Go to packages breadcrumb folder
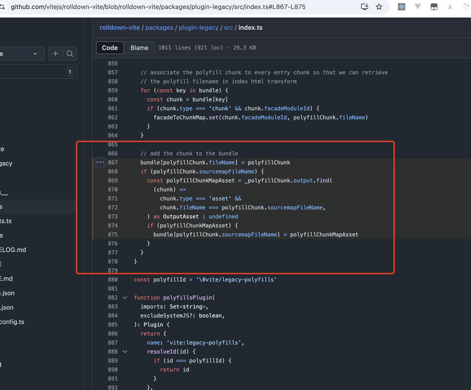The width and height of the screenshot is (471, 390). 159,27
